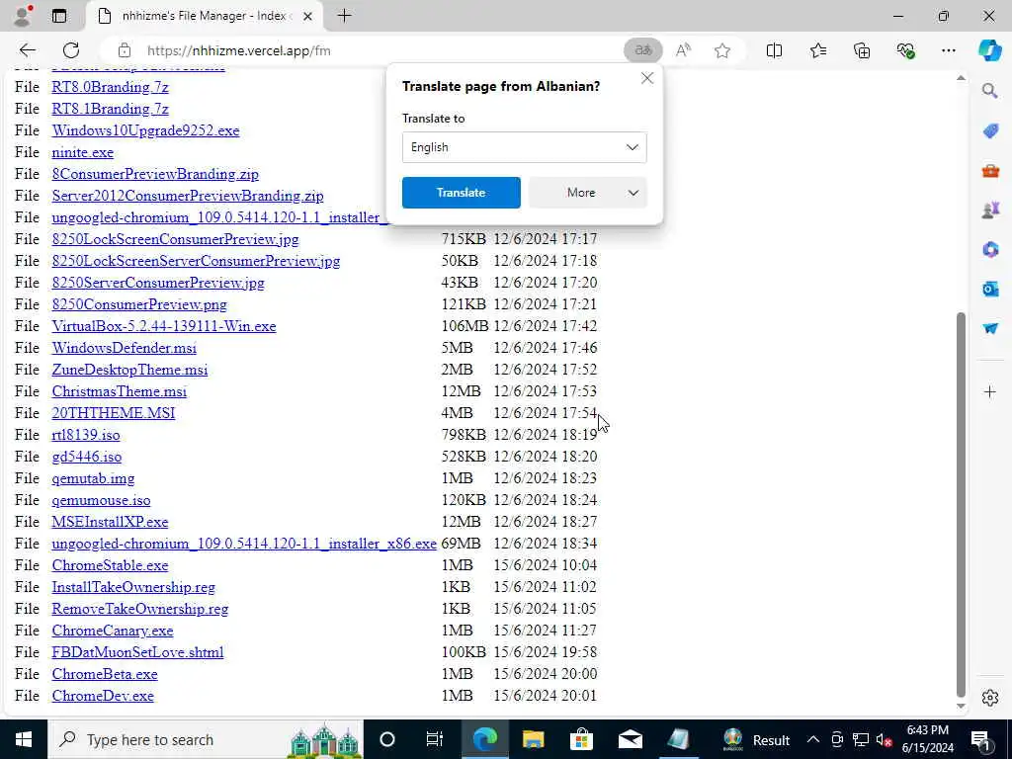
Task: Open the Copilot icon
Action: (989, 50)
